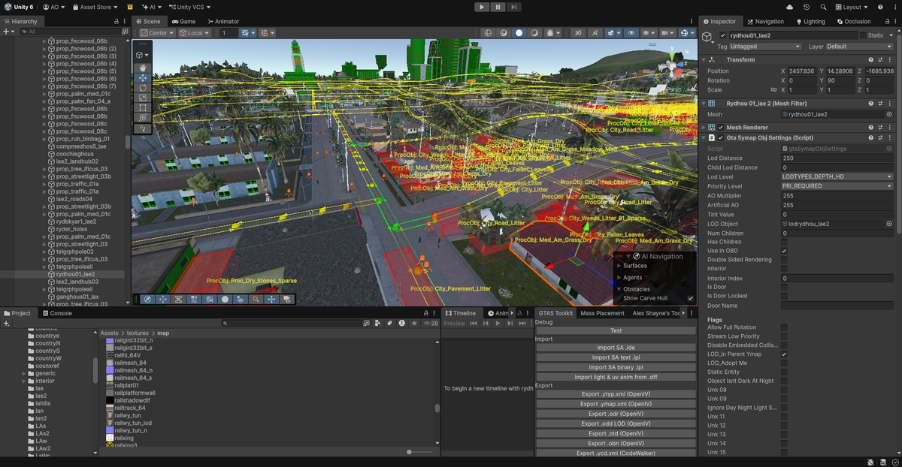902x467 pixels.
Task: Click the scale constrain proportions link icon
Action: point(773,89)
